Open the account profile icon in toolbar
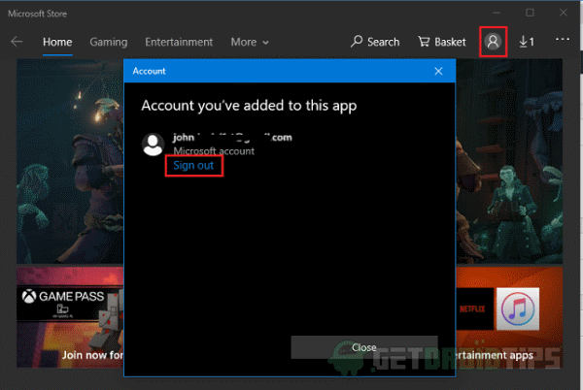This screenshot has width=583, height=390. 493,42
